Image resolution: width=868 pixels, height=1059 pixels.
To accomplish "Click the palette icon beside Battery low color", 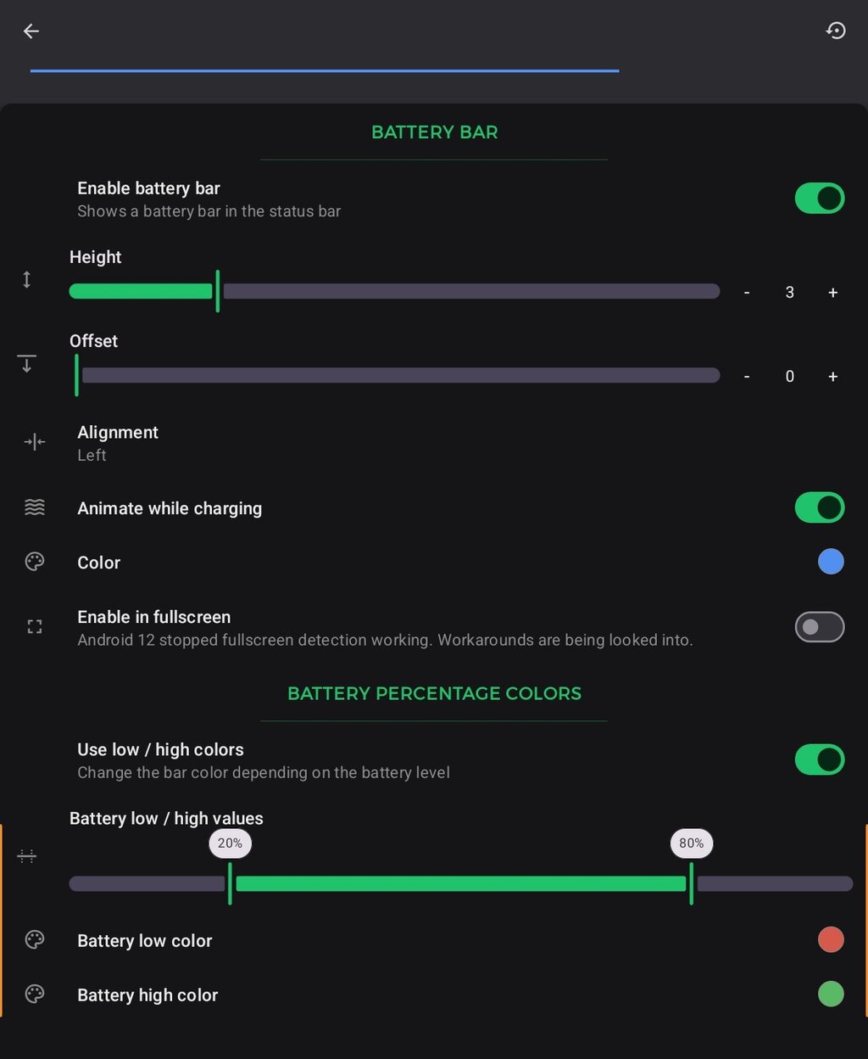I will (x=35, y=939).
